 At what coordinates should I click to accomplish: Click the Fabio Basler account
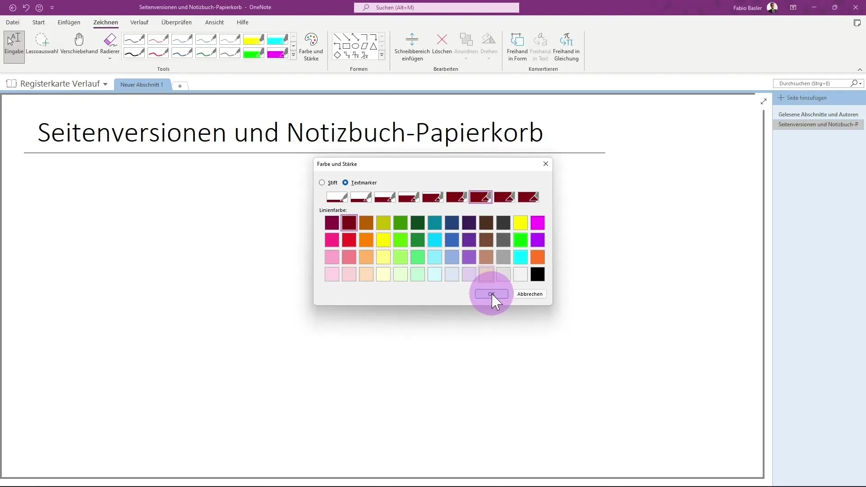pos(755,8)
